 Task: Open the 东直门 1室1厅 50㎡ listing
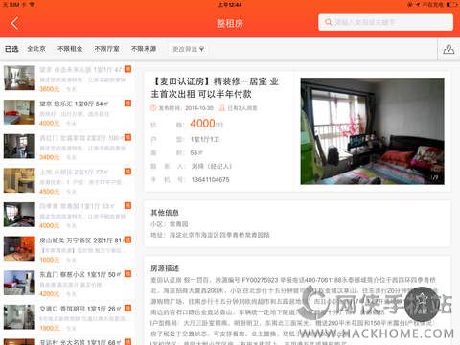[x=68, y=283]
